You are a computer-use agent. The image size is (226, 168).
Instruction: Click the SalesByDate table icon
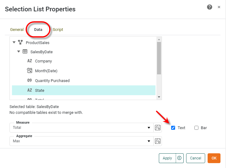(25, 52)
